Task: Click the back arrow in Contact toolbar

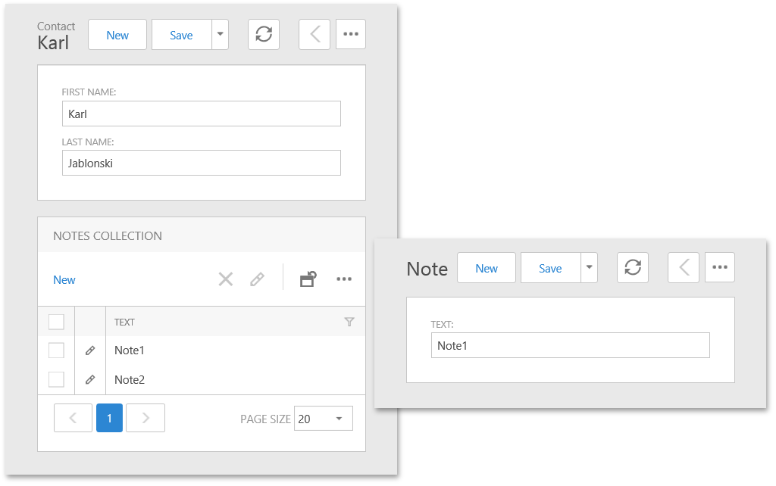Action: (x=314, y=35)
